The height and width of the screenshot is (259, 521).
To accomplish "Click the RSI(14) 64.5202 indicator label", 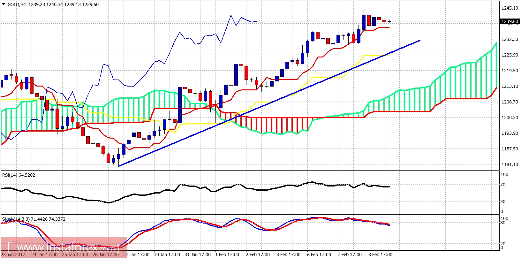I will click(19, 175).
